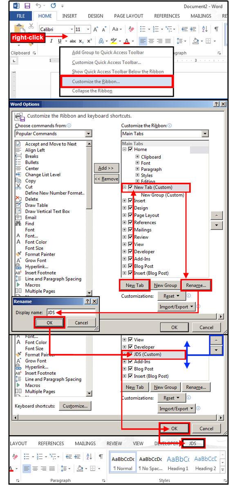
Task: Switch to the INSERT ribbon tab
Action: click(x=70, y=16)
